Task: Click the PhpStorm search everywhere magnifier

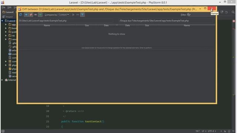Action: point(233,12)
